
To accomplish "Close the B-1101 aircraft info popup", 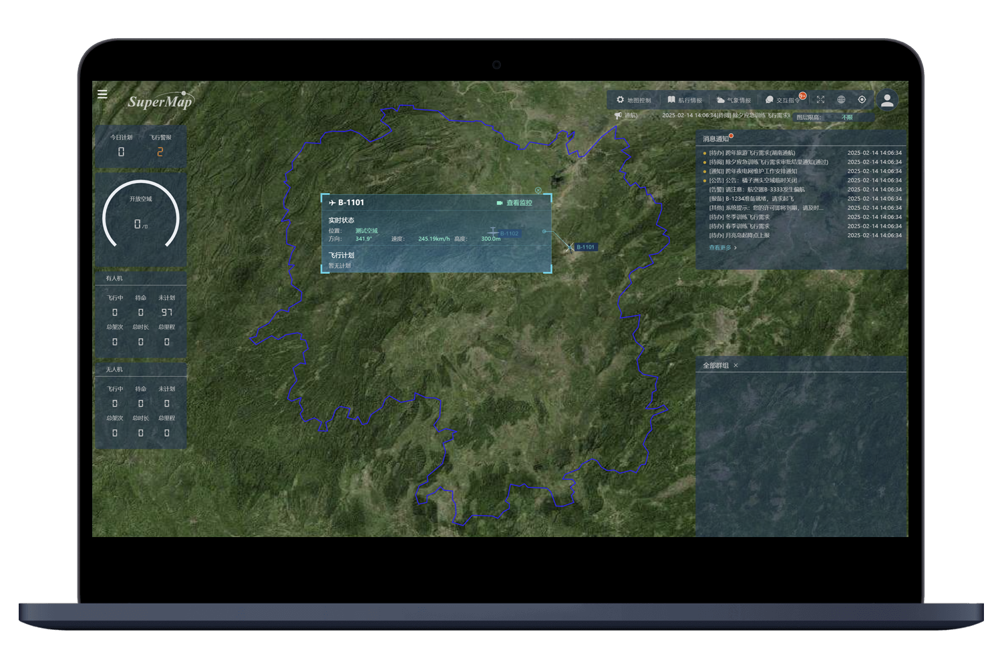I will [x=538, y=190].
